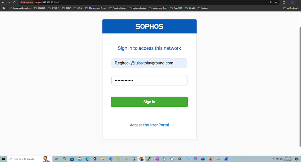
Task: Open VirtualBox from the taskbar
Action: tap(95, 159)
